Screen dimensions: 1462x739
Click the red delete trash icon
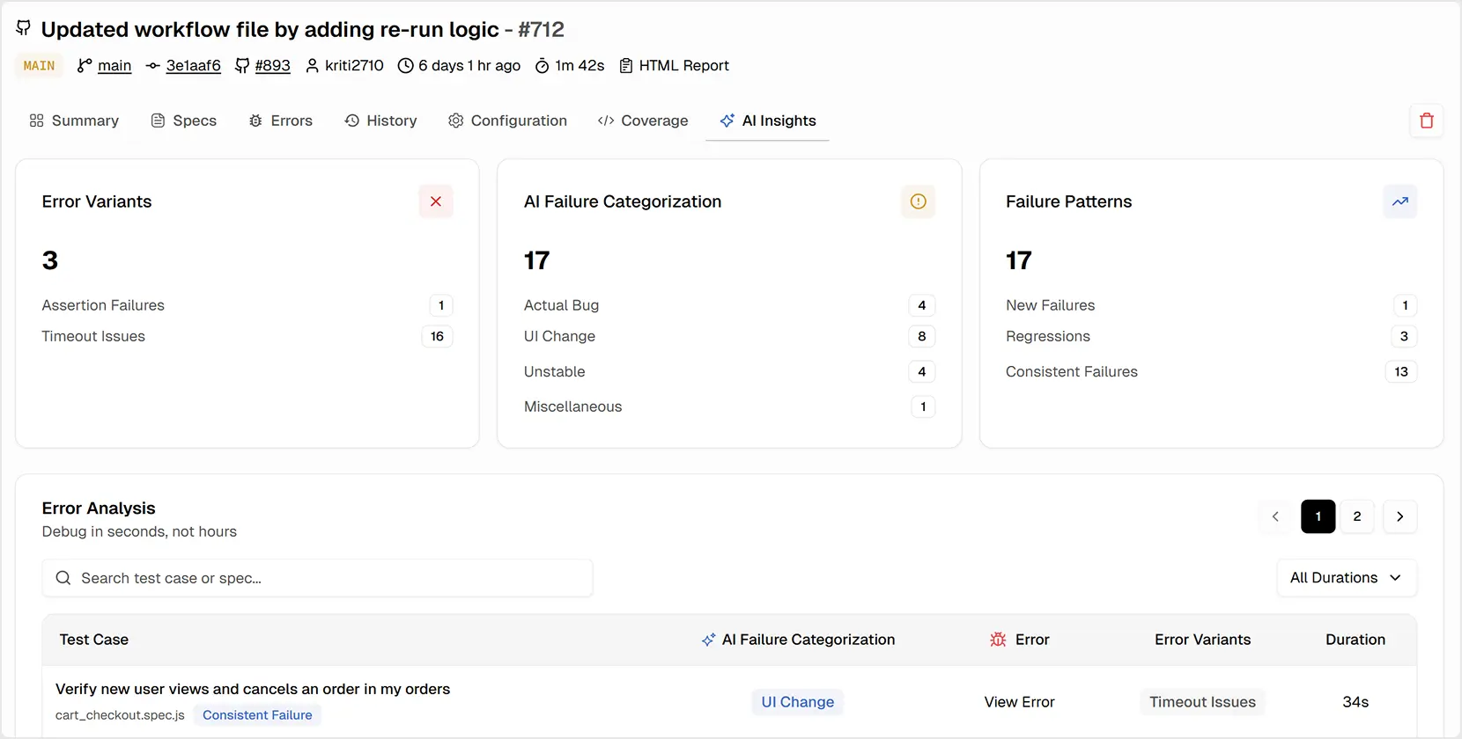1427,121
